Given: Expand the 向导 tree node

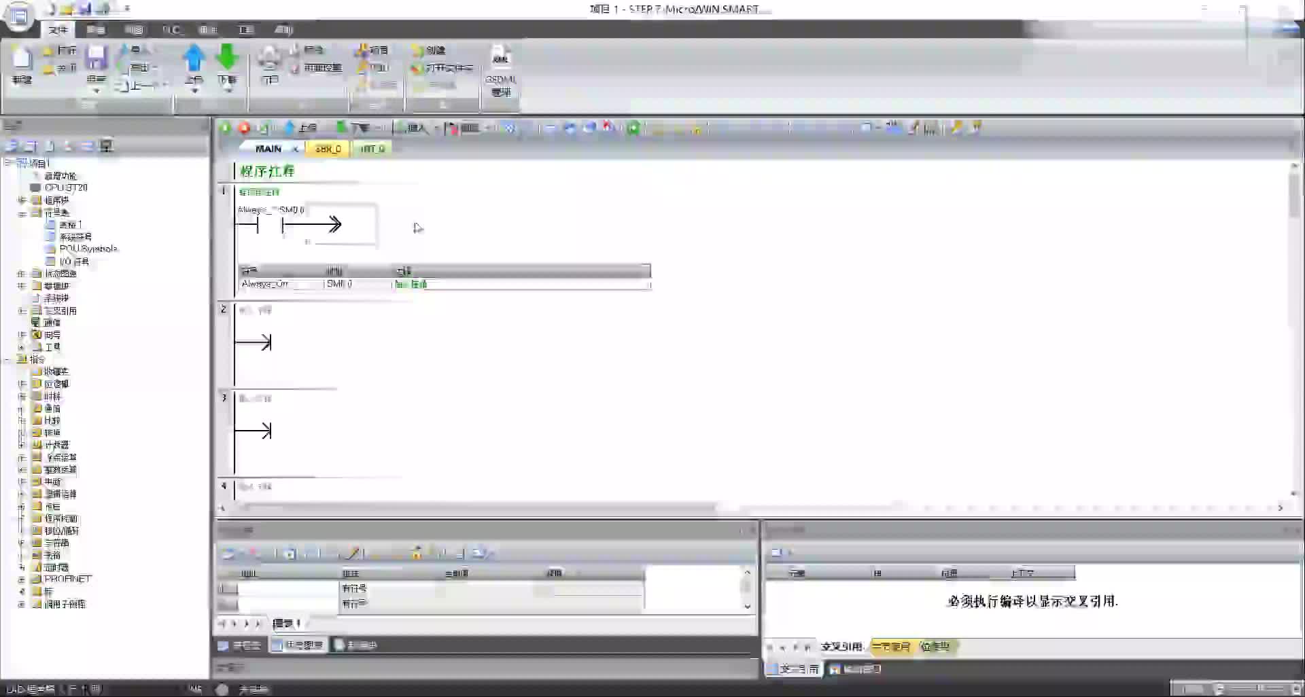Looking at the screenshot, I should click(22, 335).
